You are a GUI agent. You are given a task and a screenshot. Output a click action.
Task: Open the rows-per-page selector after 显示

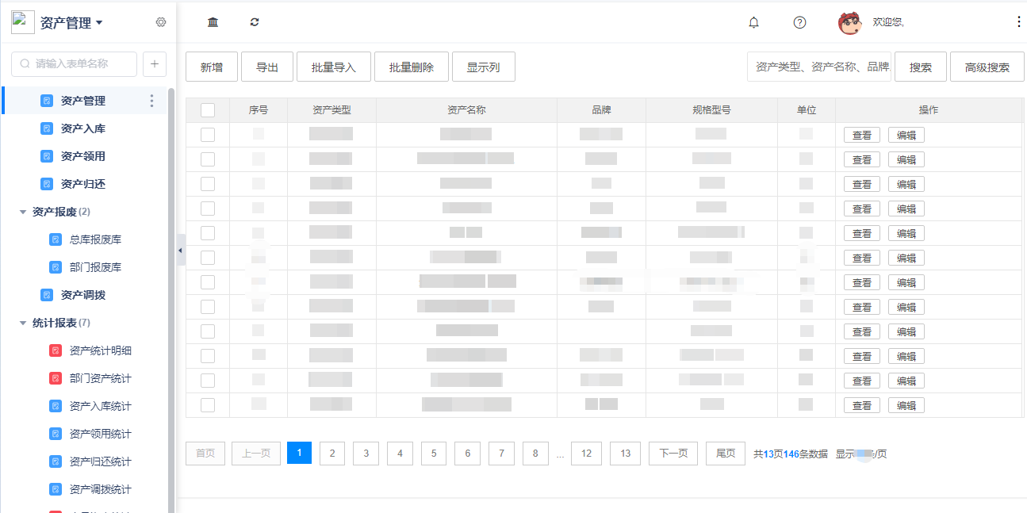pos(864,454)
